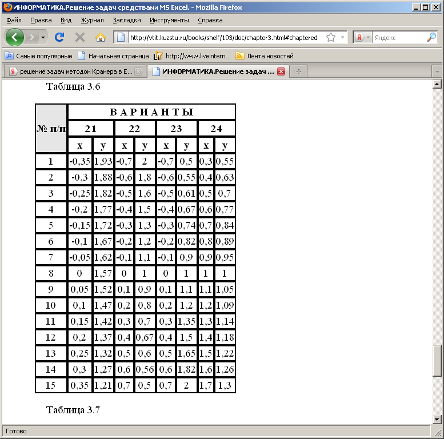The height and width of the screenshot is (439, 444).
Task: Click the cell with value '1,57'
Action: click(103, 273)
